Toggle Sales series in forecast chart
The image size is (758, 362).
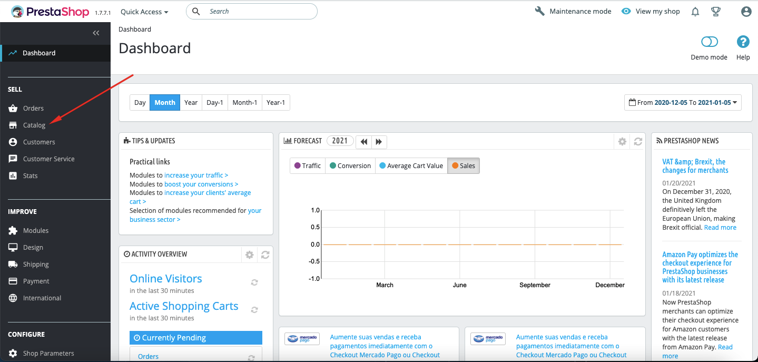coord(464,165)
